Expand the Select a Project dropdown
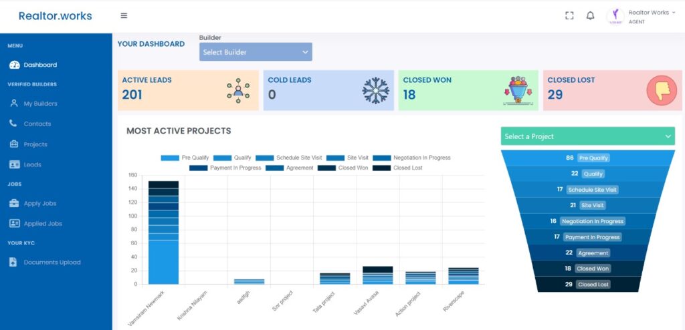 coord(588,136)
